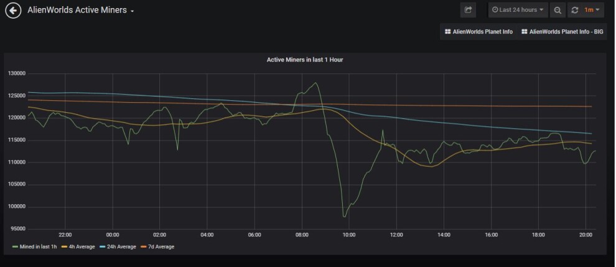
Task: Toggle the 4h Average legend series
Action: tap(82, 247)
